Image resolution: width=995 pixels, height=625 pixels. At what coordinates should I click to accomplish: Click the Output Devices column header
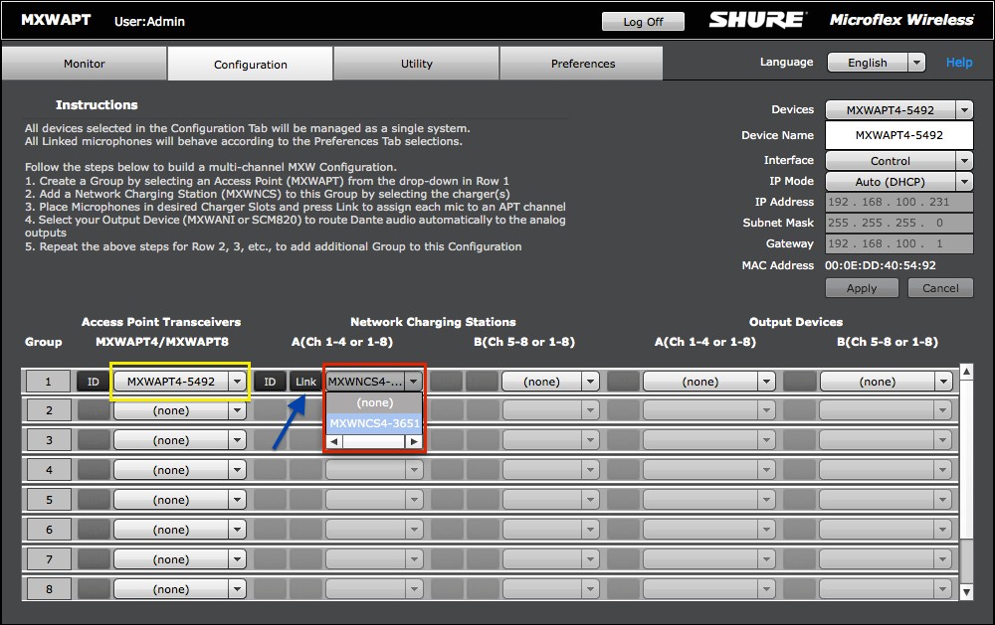[796, 322]
